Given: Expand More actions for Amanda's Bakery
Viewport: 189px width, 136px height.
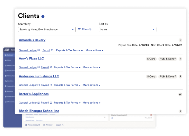Looking at the screenshot, I should [94, 50].
